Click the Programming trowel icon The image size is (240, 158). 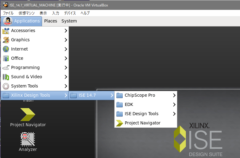(x=6, y=67)
